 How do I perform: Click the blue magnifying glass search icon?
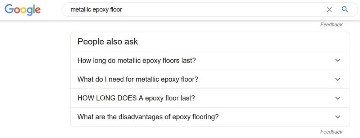(x=345, y=9)
